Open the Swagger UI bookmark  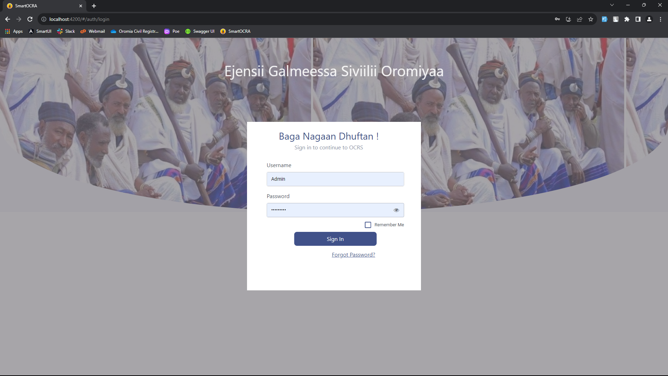200,31
